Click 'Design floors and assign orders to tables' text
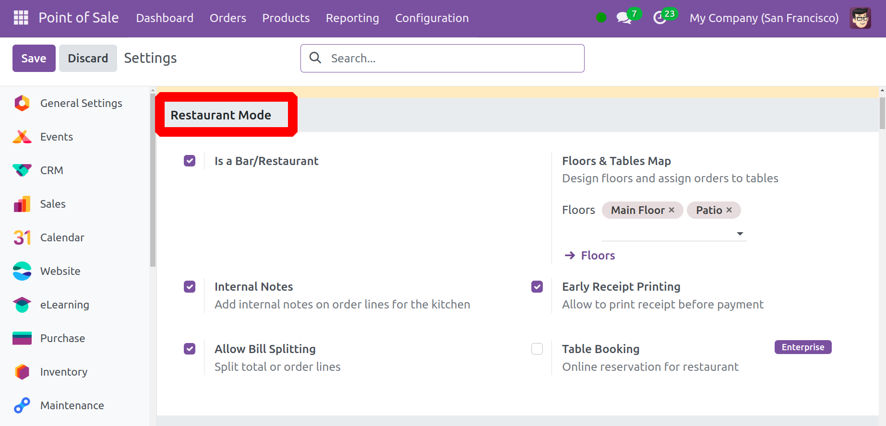886x426 pixels. [670, 178]
